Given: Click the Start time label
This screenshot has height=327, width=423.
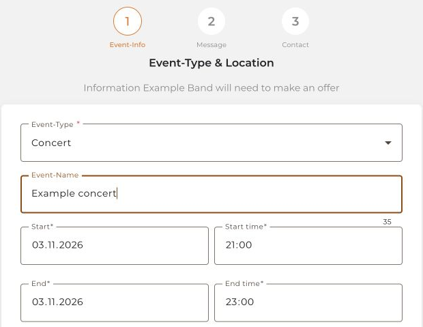Looking at the screenshot, I should [x=246, y=227].
